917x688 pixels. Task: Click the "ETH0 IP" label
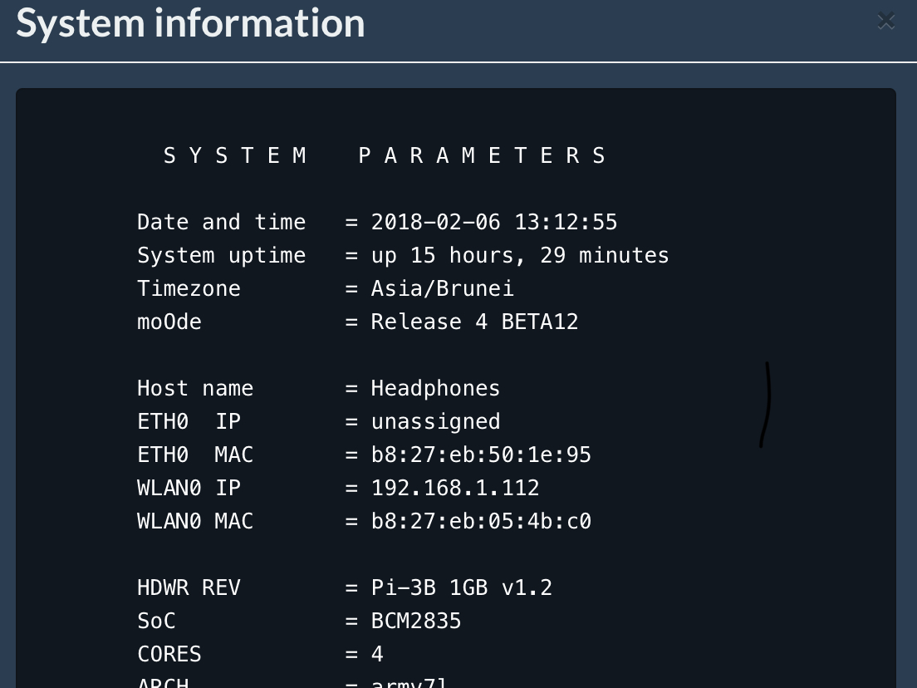coord(189,421)
